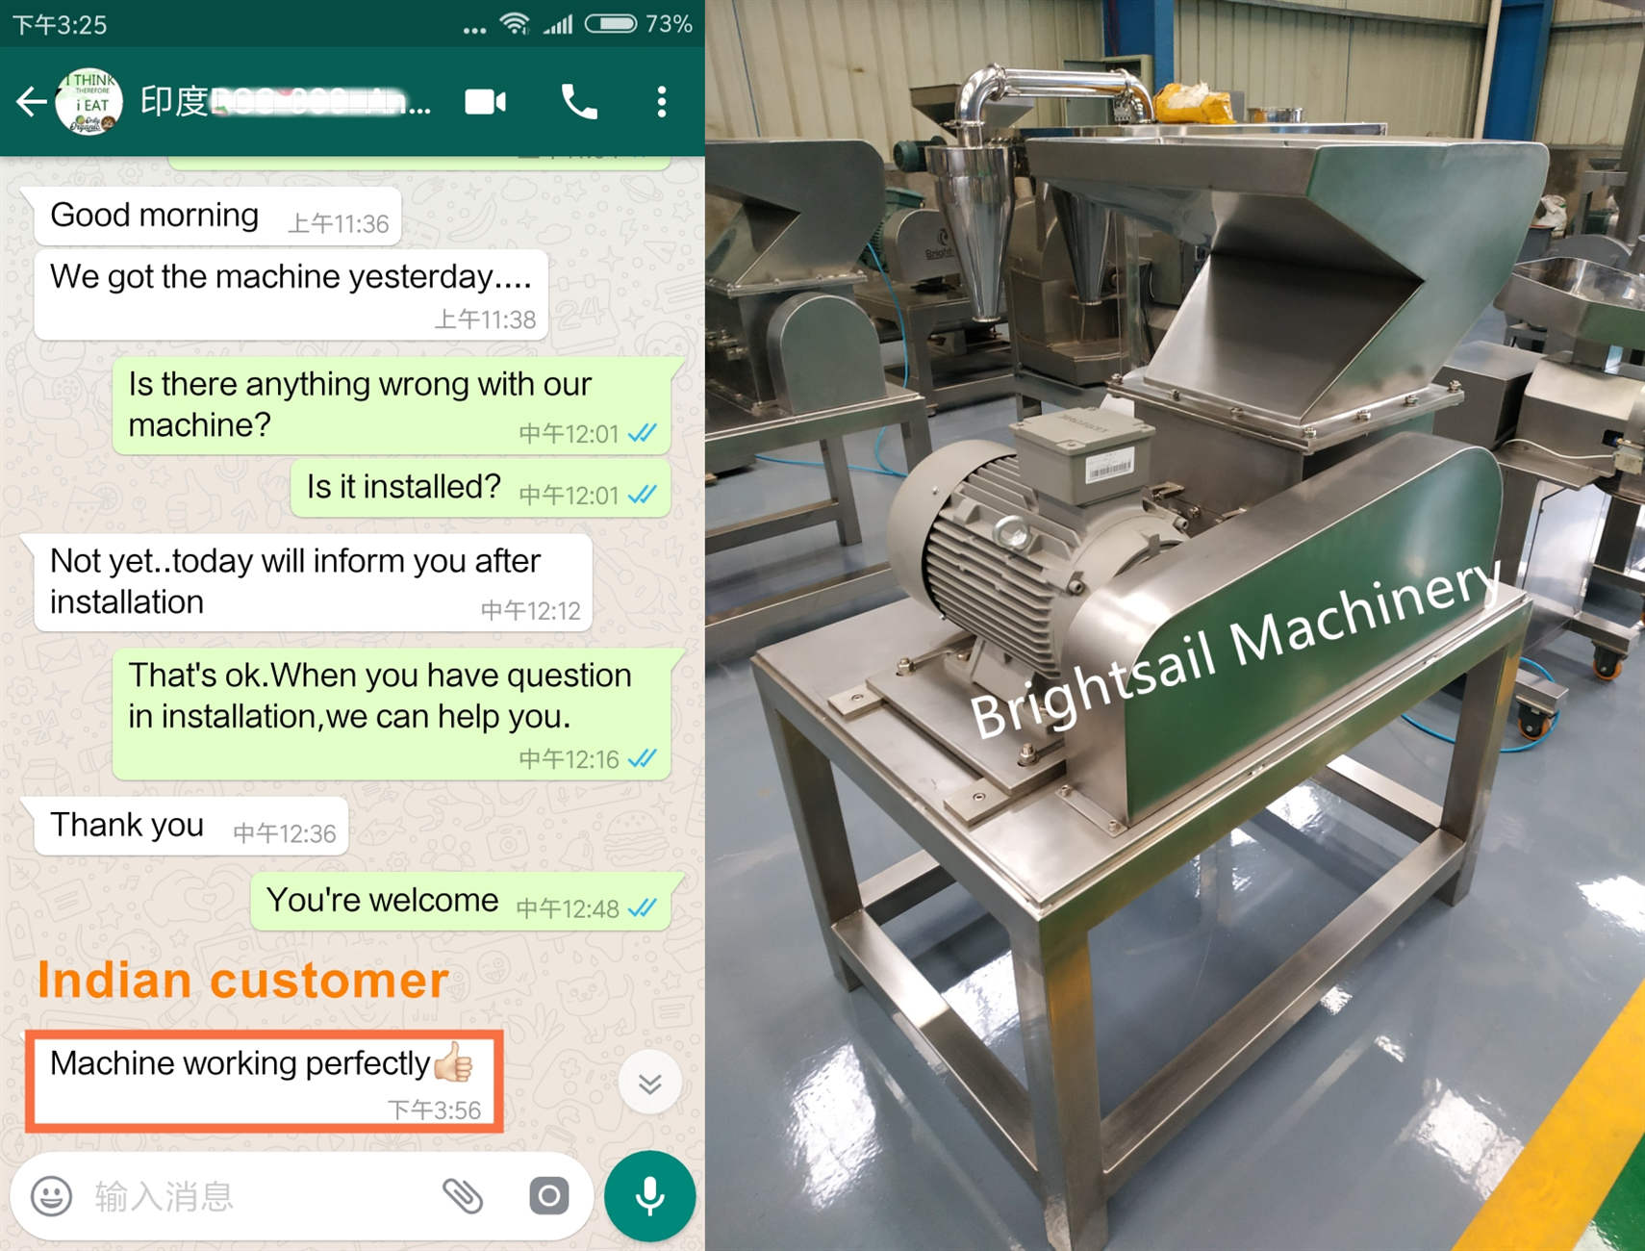1645x1251 pixels.
Task: Open emoji picker in message bar
Action: (x=52, y=1196)
